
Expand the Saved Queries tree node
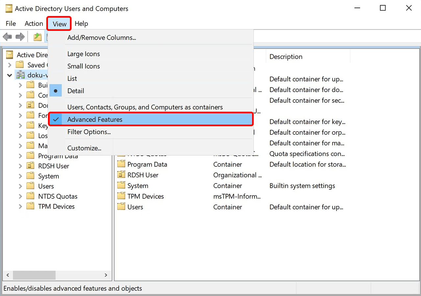(10, 65)
